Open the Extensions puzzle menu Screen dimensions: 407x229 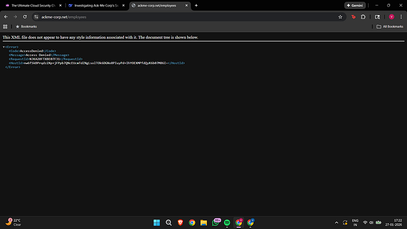tap(363, 17)
